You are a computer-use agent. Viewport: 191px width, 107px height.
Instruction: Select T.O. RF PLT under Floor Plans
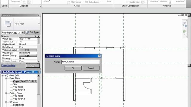coord(19,90)
